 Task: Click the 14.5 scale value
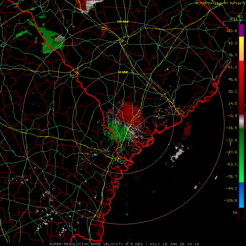(x=233, y=104)
